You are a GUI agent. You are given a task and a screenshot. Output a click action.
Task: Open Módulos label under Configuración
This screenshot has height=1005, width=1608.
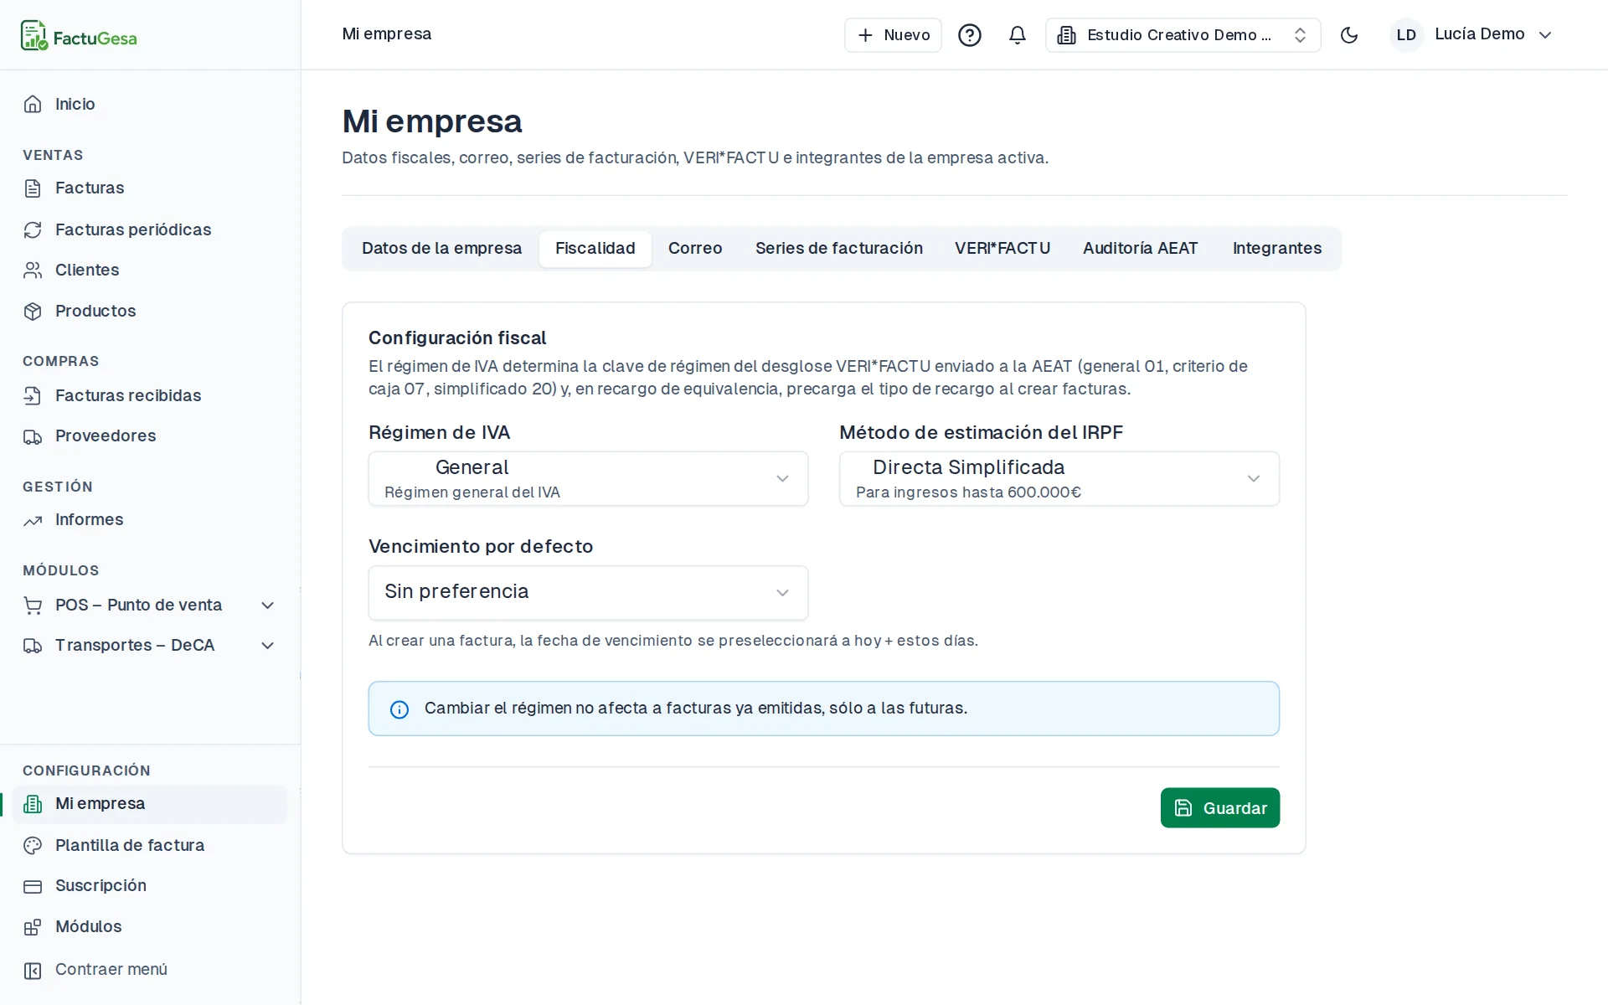pos(89,927)
